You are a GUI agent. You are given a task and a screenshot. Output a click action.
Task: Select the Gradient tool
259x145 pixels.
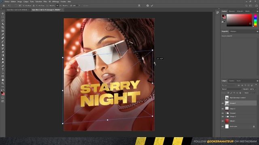[x=3, y=56]
